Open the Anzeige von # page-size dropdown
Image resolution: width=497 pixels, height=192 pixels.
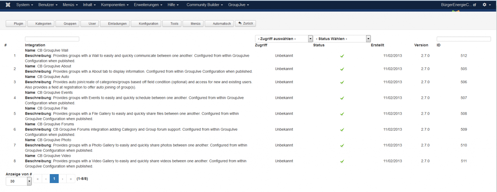point(19,181)
